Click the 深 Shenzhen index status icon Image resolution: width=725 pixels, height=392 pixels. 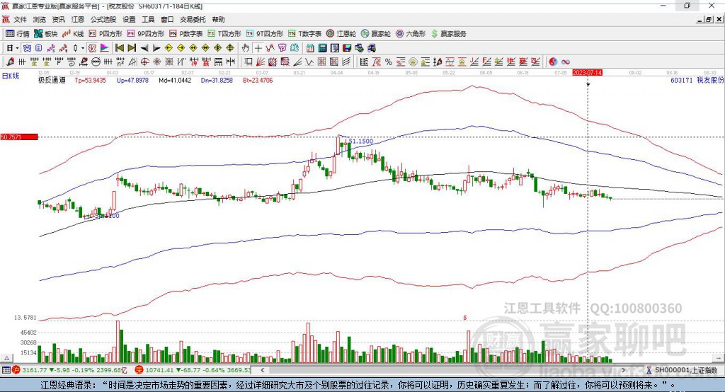(x=139, y=370)
